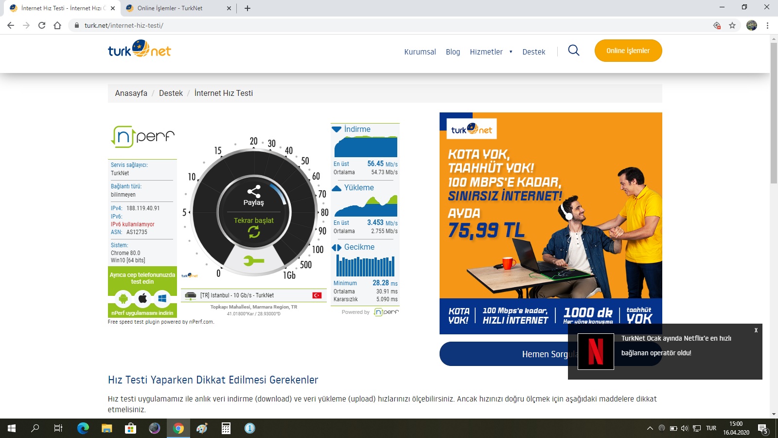Open Calculator from the taskbar

pos(226,428)
